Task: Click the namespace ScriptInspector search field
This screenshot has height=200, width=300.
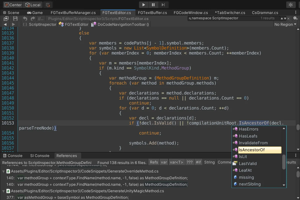Action: [x=225, y=18]
